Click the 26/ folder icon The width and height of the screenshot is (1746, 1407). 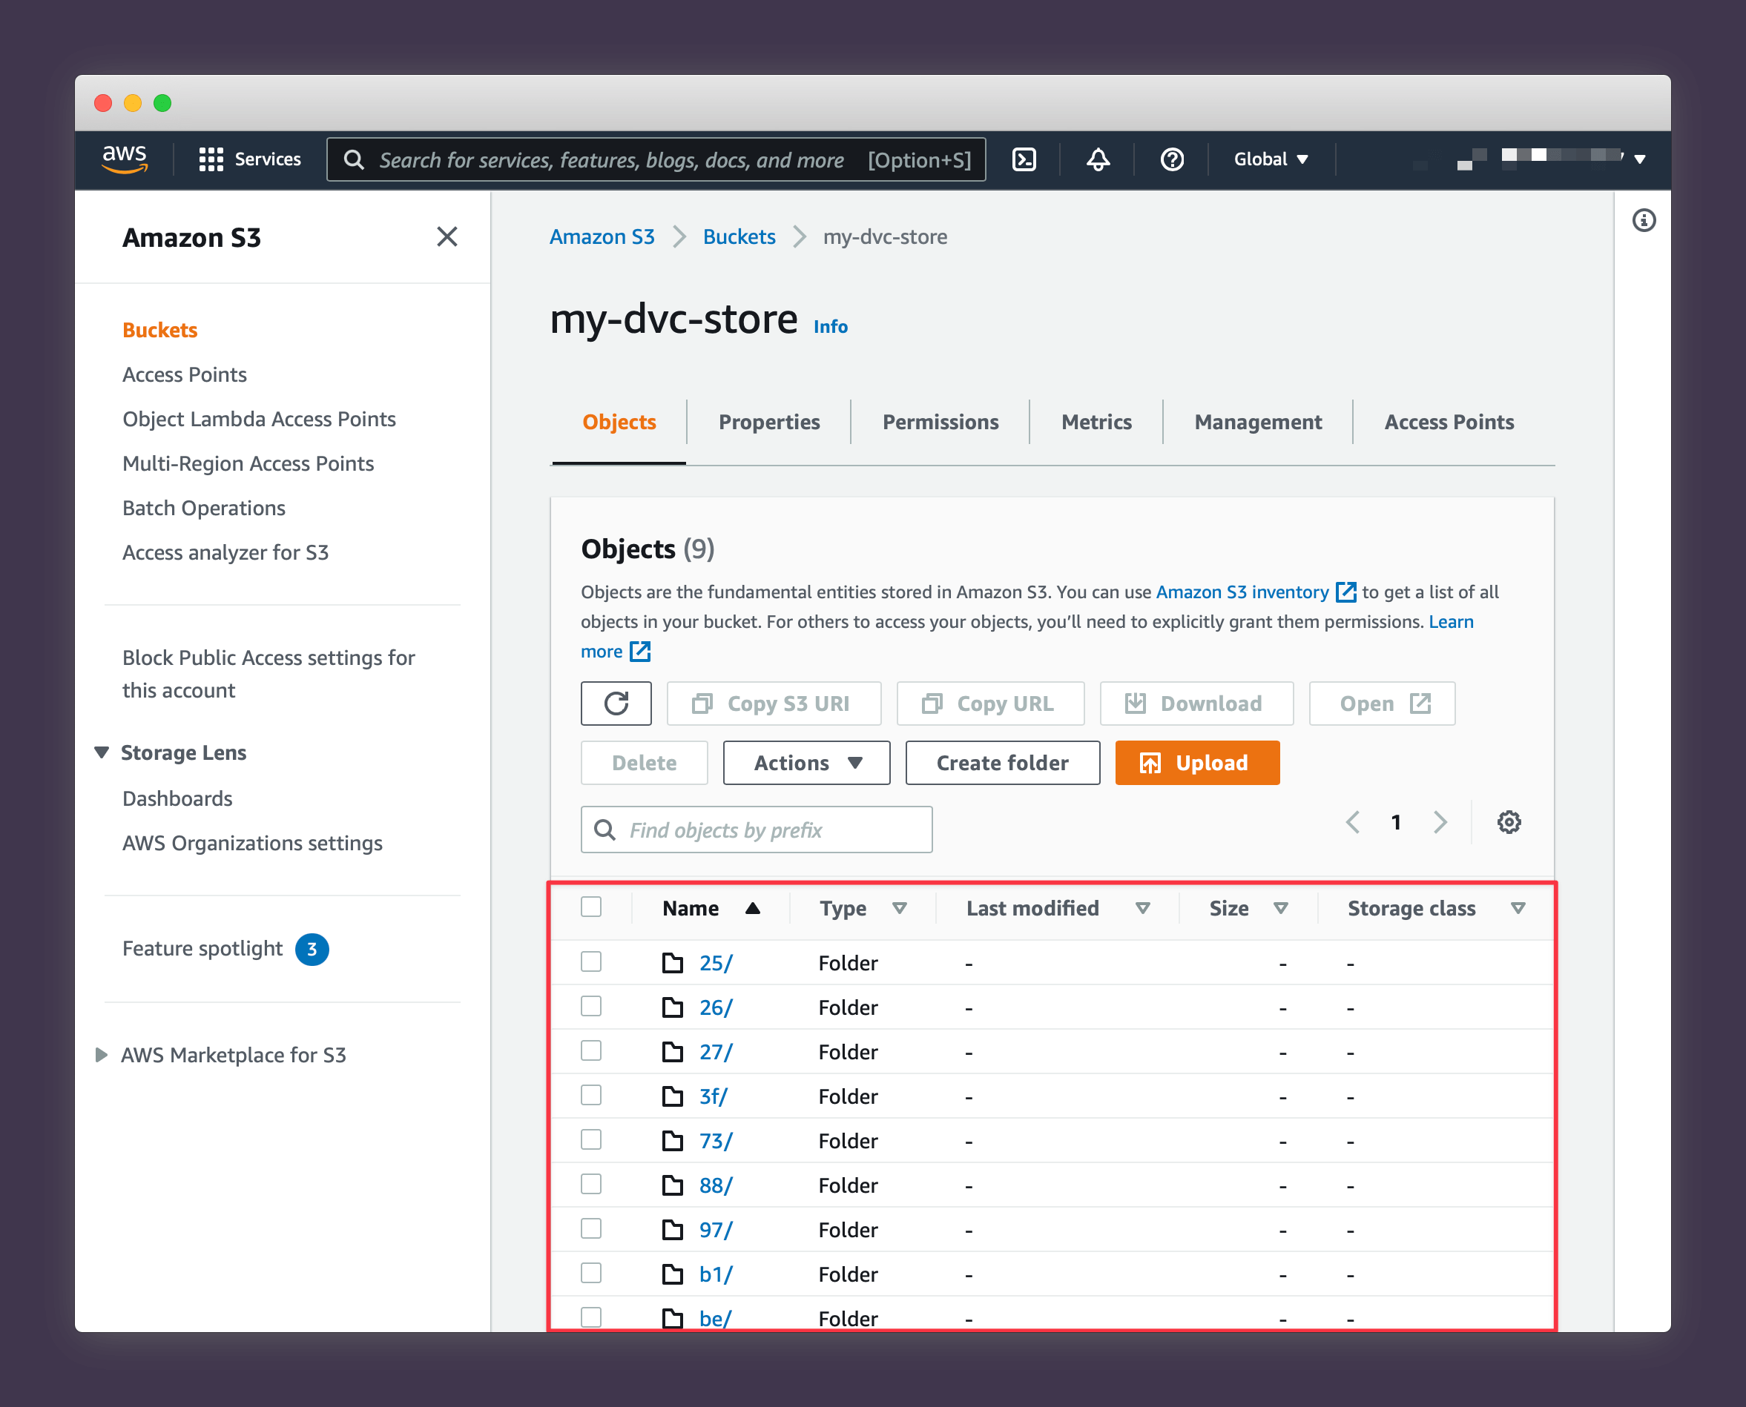[672, 1007]
